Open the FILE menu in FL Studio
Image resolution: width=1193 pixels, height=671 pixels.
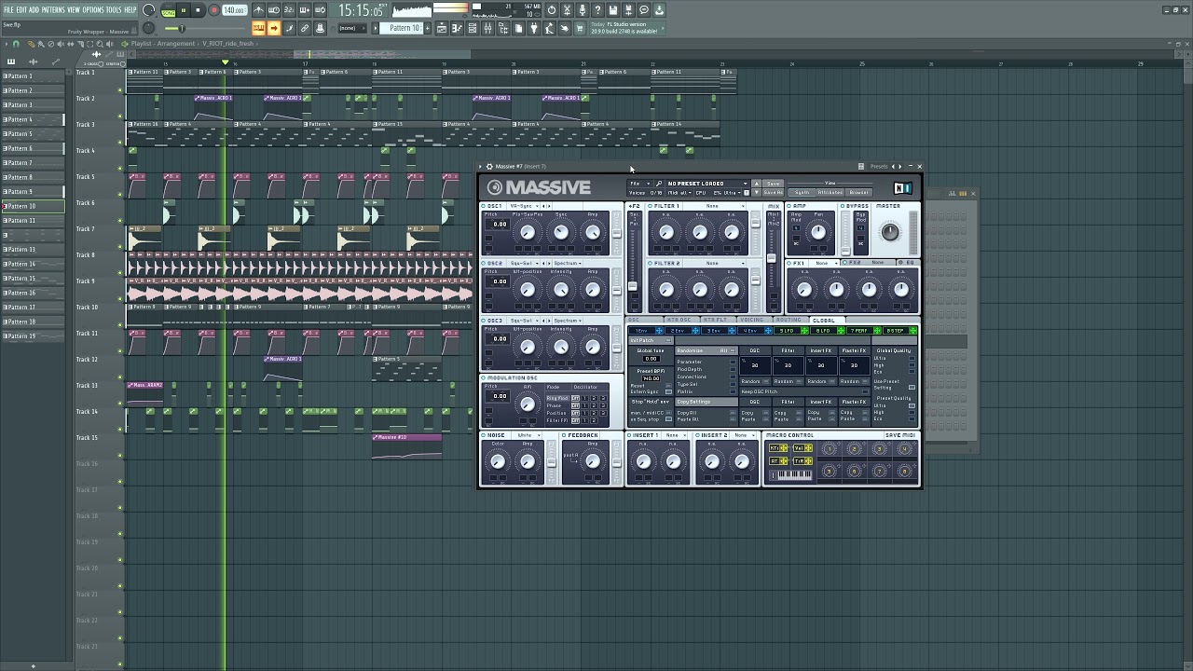coord(9,9)
